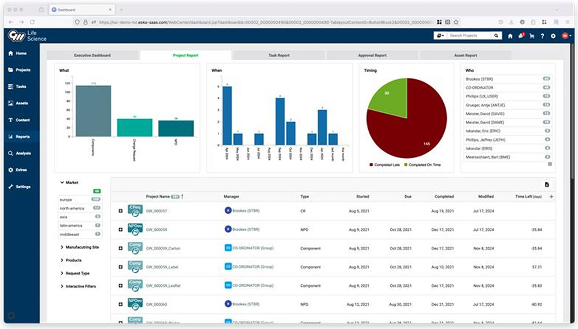Image resolution: width=578 pixels, height=329 pixels.
Task: Open the settings gear in header
Action: (x=553, y=36)
